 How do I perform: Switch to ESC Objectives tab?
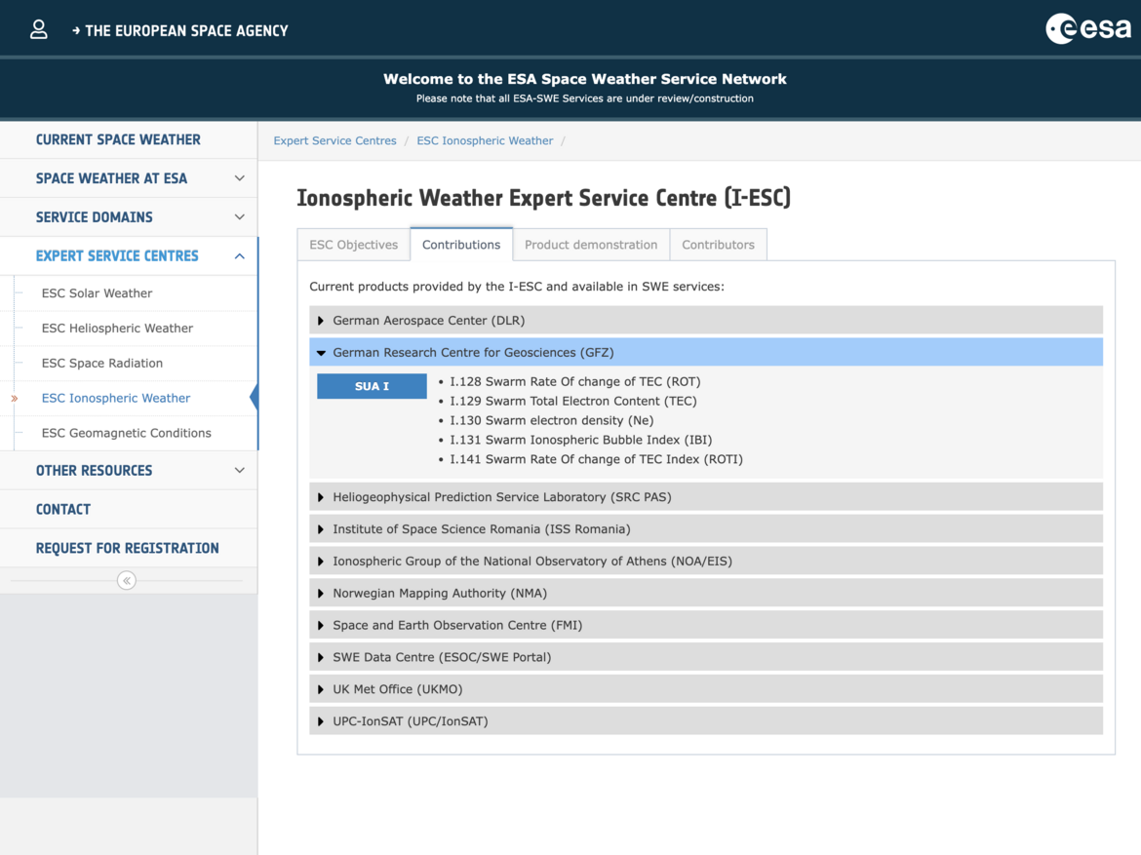coord(354,245)
